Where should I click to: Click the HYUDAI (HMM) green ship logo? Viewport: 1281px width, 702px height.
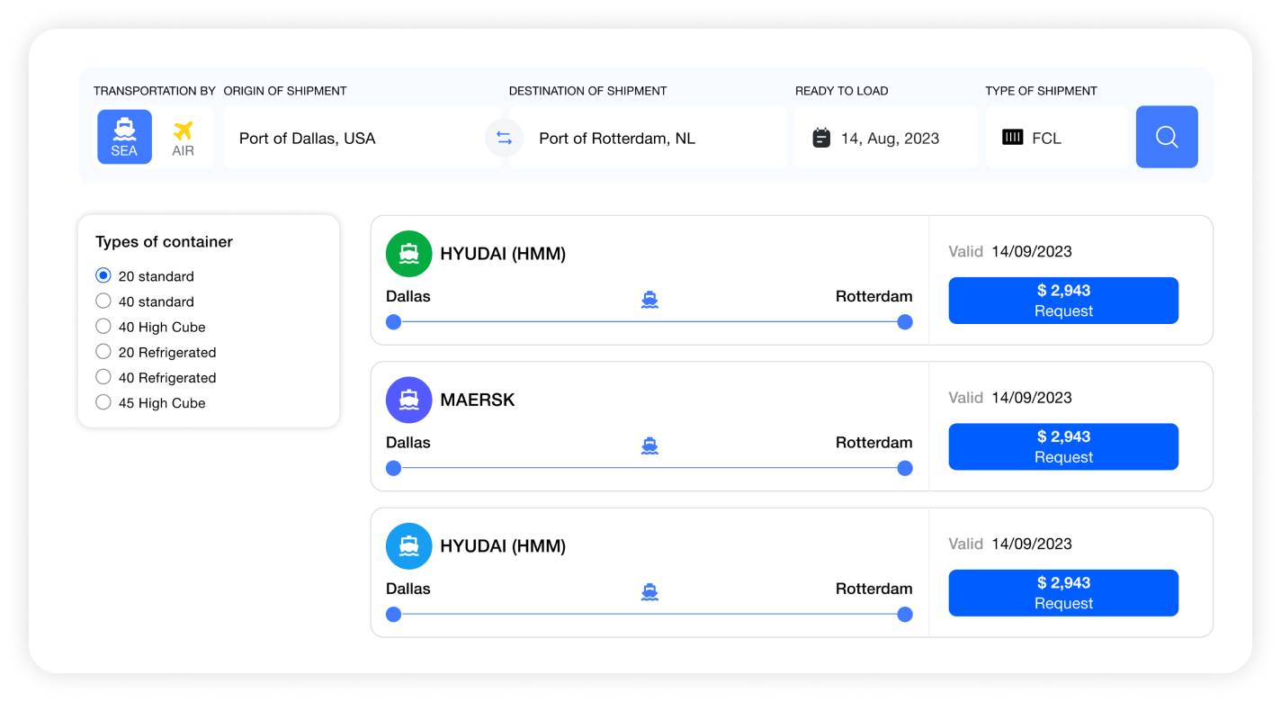(x=409, y=253)
